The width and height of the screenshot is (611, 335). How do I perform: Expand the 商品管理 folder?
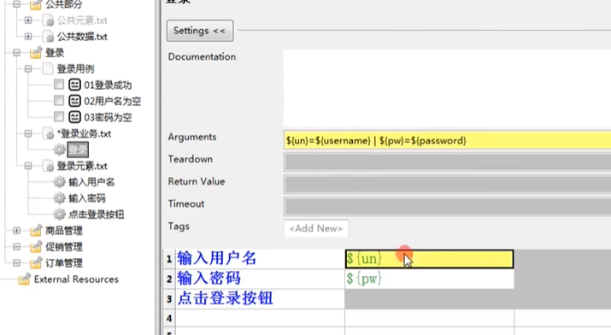click(x=17, y=231)
